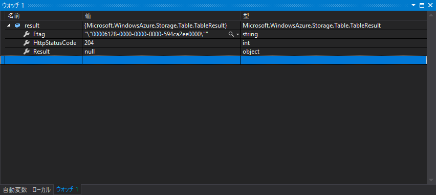Open the Watch 1 window options dropdown

(413, 5)
